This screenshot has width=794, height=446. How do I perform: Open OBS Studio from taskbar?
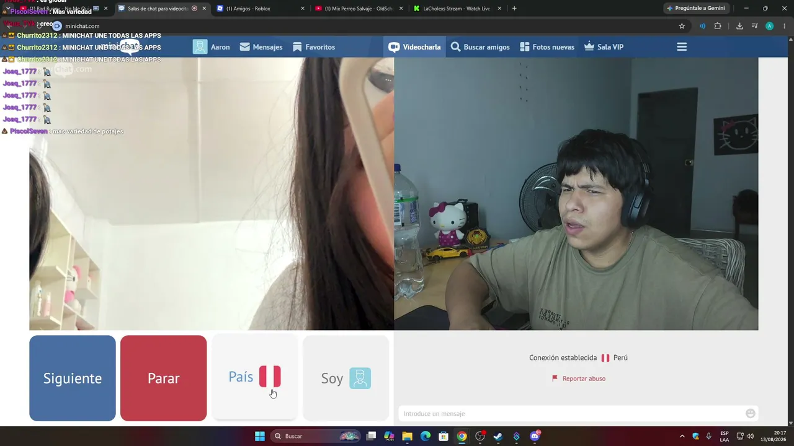480,436
